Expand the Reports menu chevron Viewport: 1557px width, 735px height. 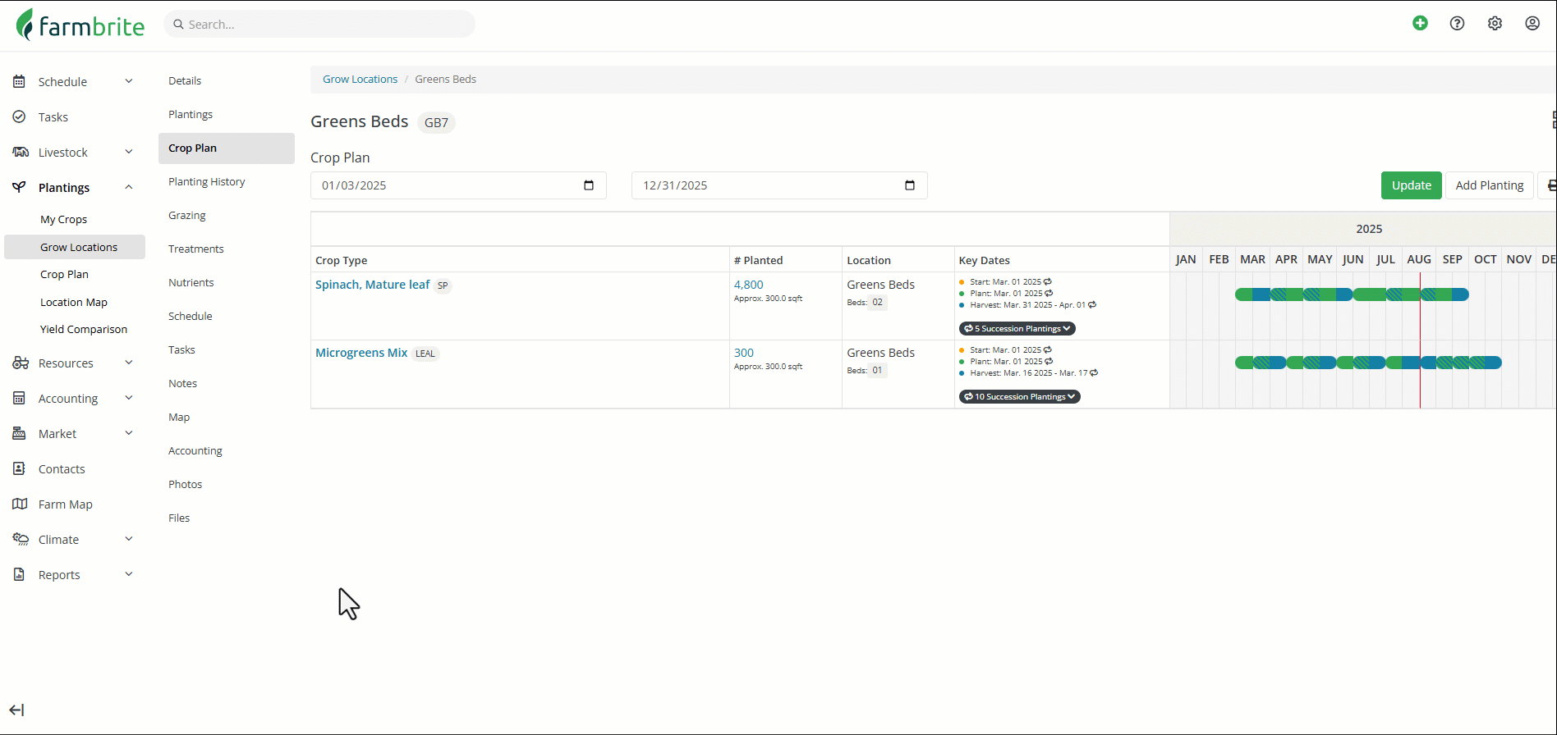coord(129,573)
